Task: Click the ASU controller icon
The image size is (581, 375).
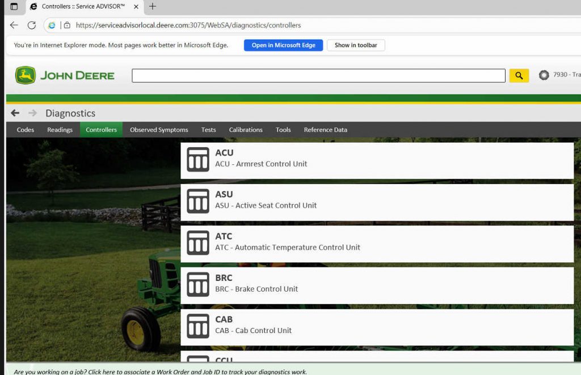Action: point(198,201)
